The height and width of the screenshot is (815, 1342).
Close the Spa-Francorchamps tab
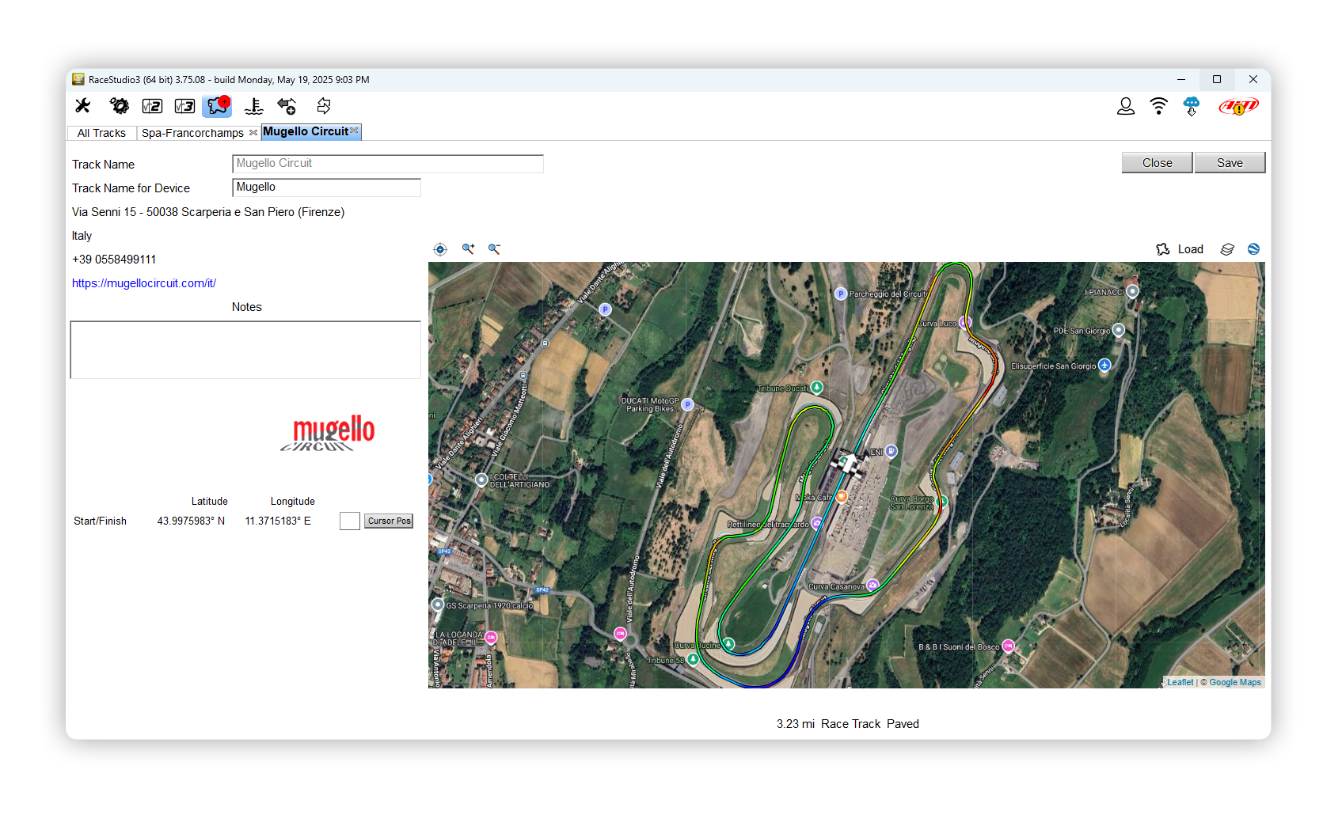click(x=253, y=133)
